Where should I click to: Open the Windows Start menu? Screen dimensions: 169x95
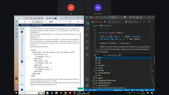tap(16, 93)
